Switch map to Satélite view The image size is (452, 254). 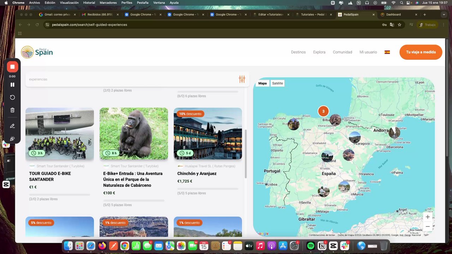[x=278, y=83]
